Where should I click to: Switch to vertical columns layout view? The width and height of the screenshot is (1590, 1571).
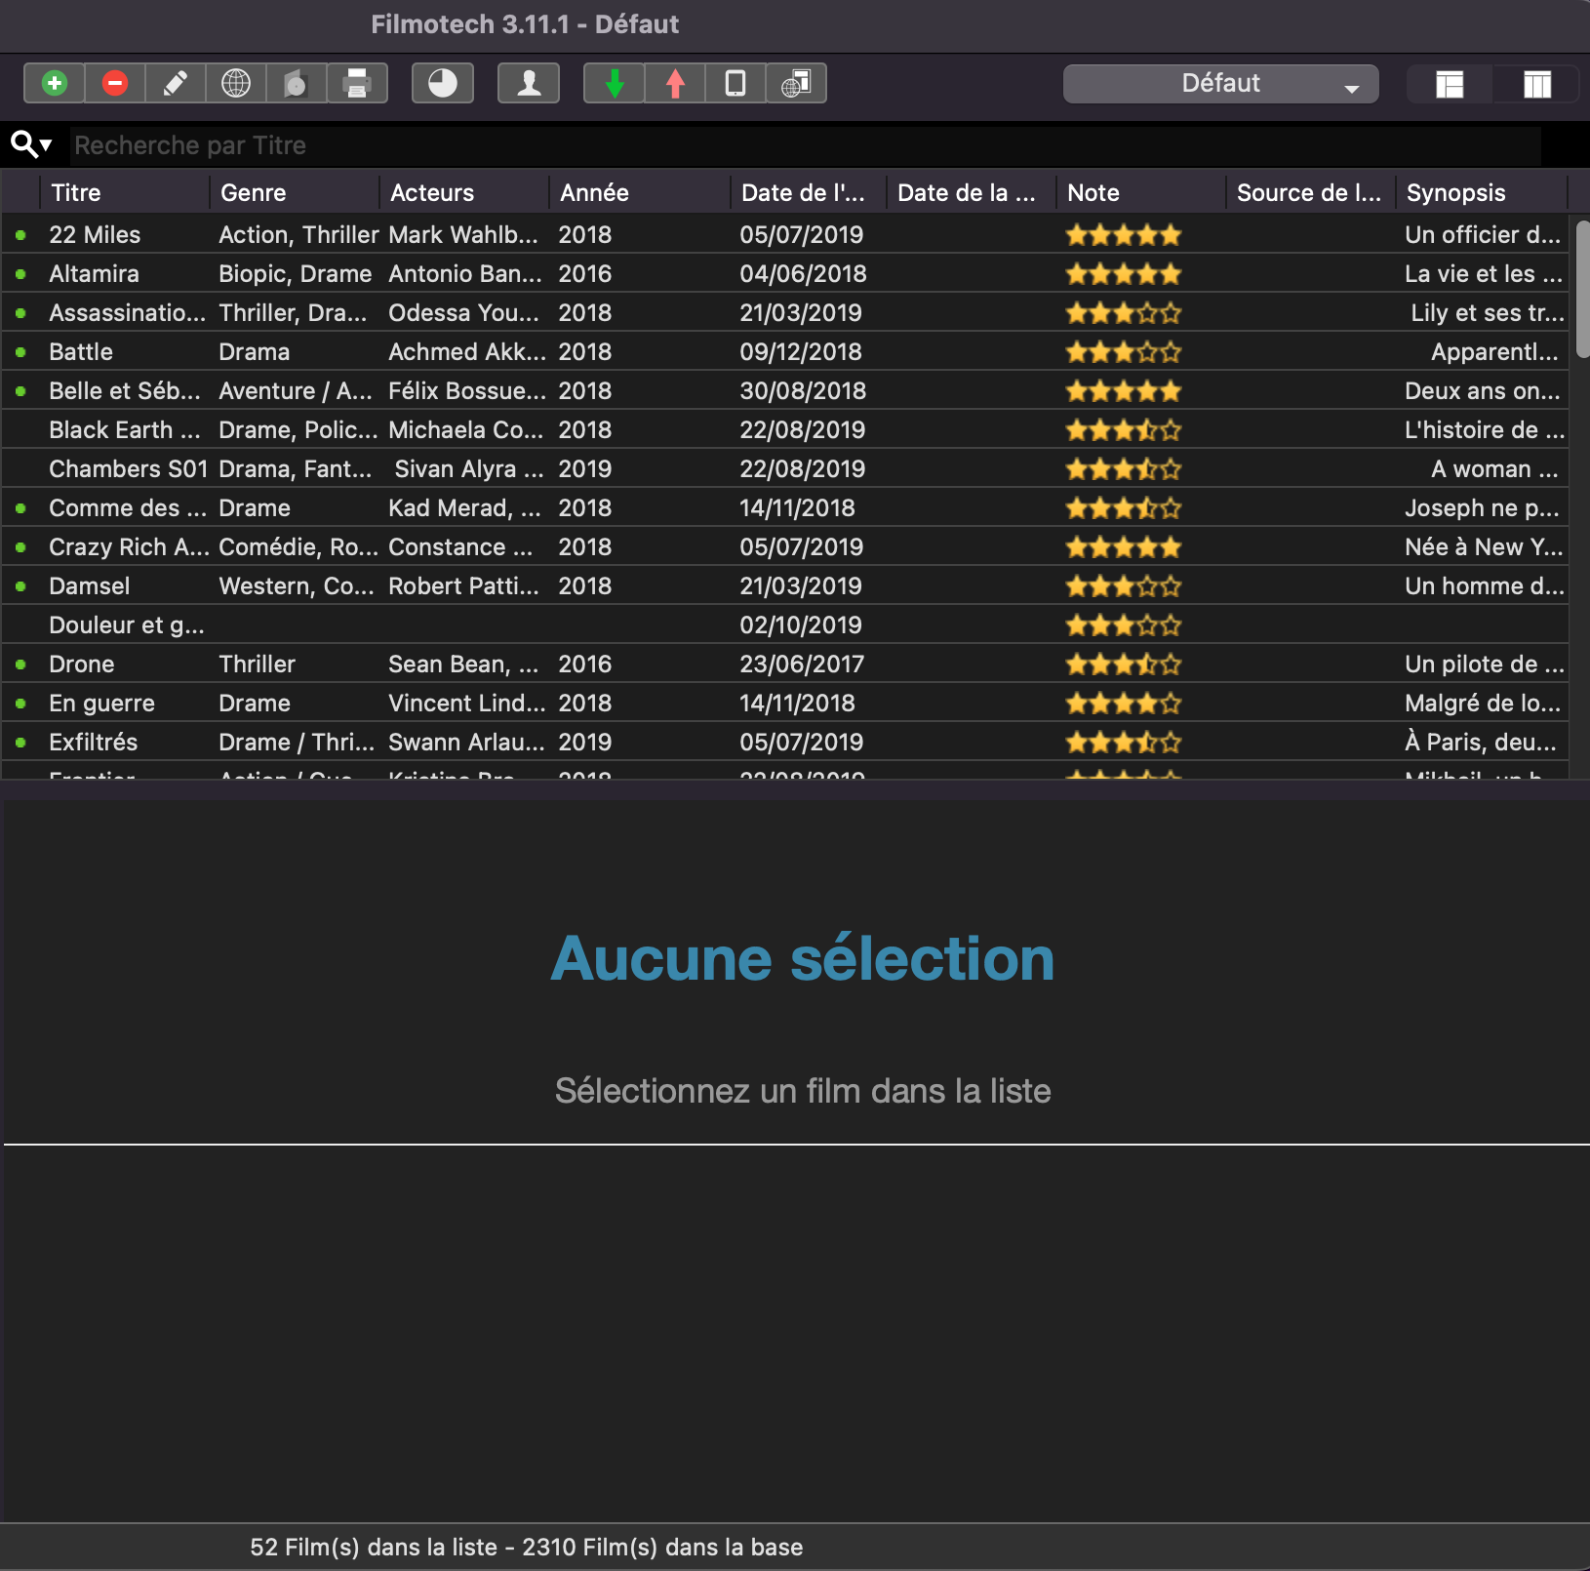(x=1536, y=85)
